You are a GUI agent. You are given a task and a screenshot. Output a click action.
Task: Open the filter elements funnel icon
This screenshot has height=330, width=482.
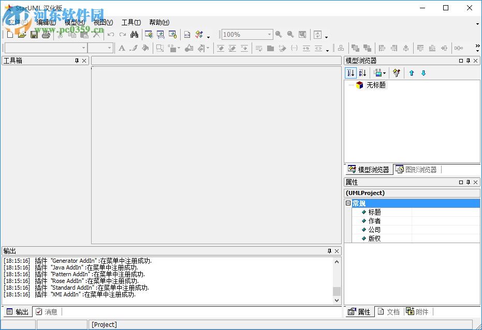click(397, 73)
